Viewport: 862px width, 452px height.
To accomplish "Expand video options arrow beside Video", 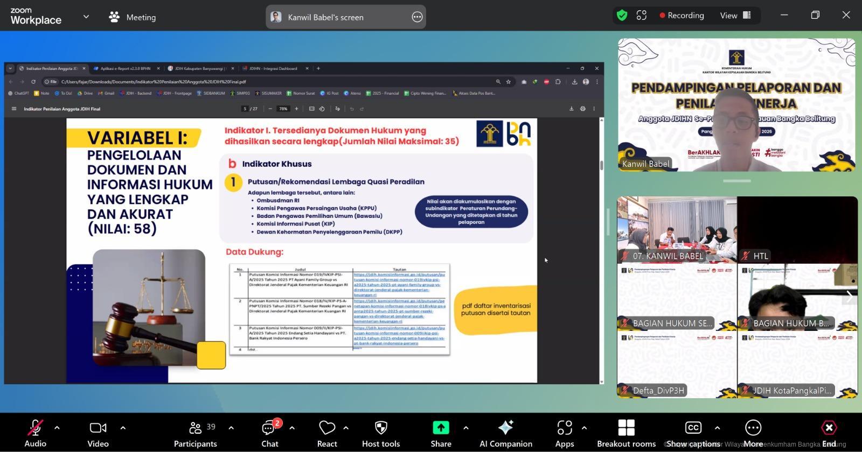I will [x=123, y=428].
